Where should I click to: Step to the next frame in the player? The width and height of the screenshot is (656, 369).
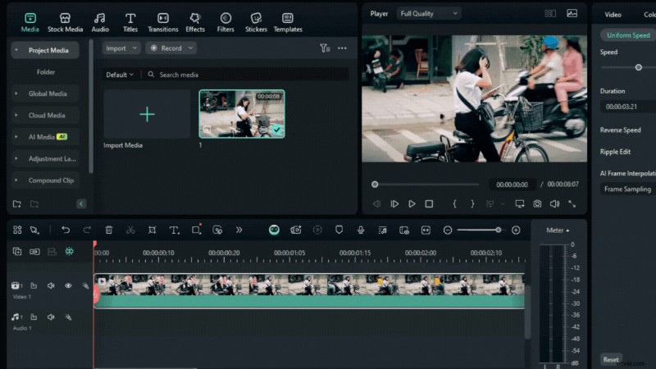coord(394,203)
